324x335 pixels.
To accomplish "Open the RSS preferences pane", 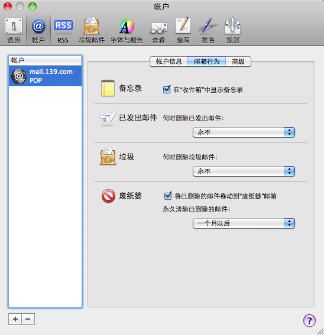I will (x=63, y=30).
